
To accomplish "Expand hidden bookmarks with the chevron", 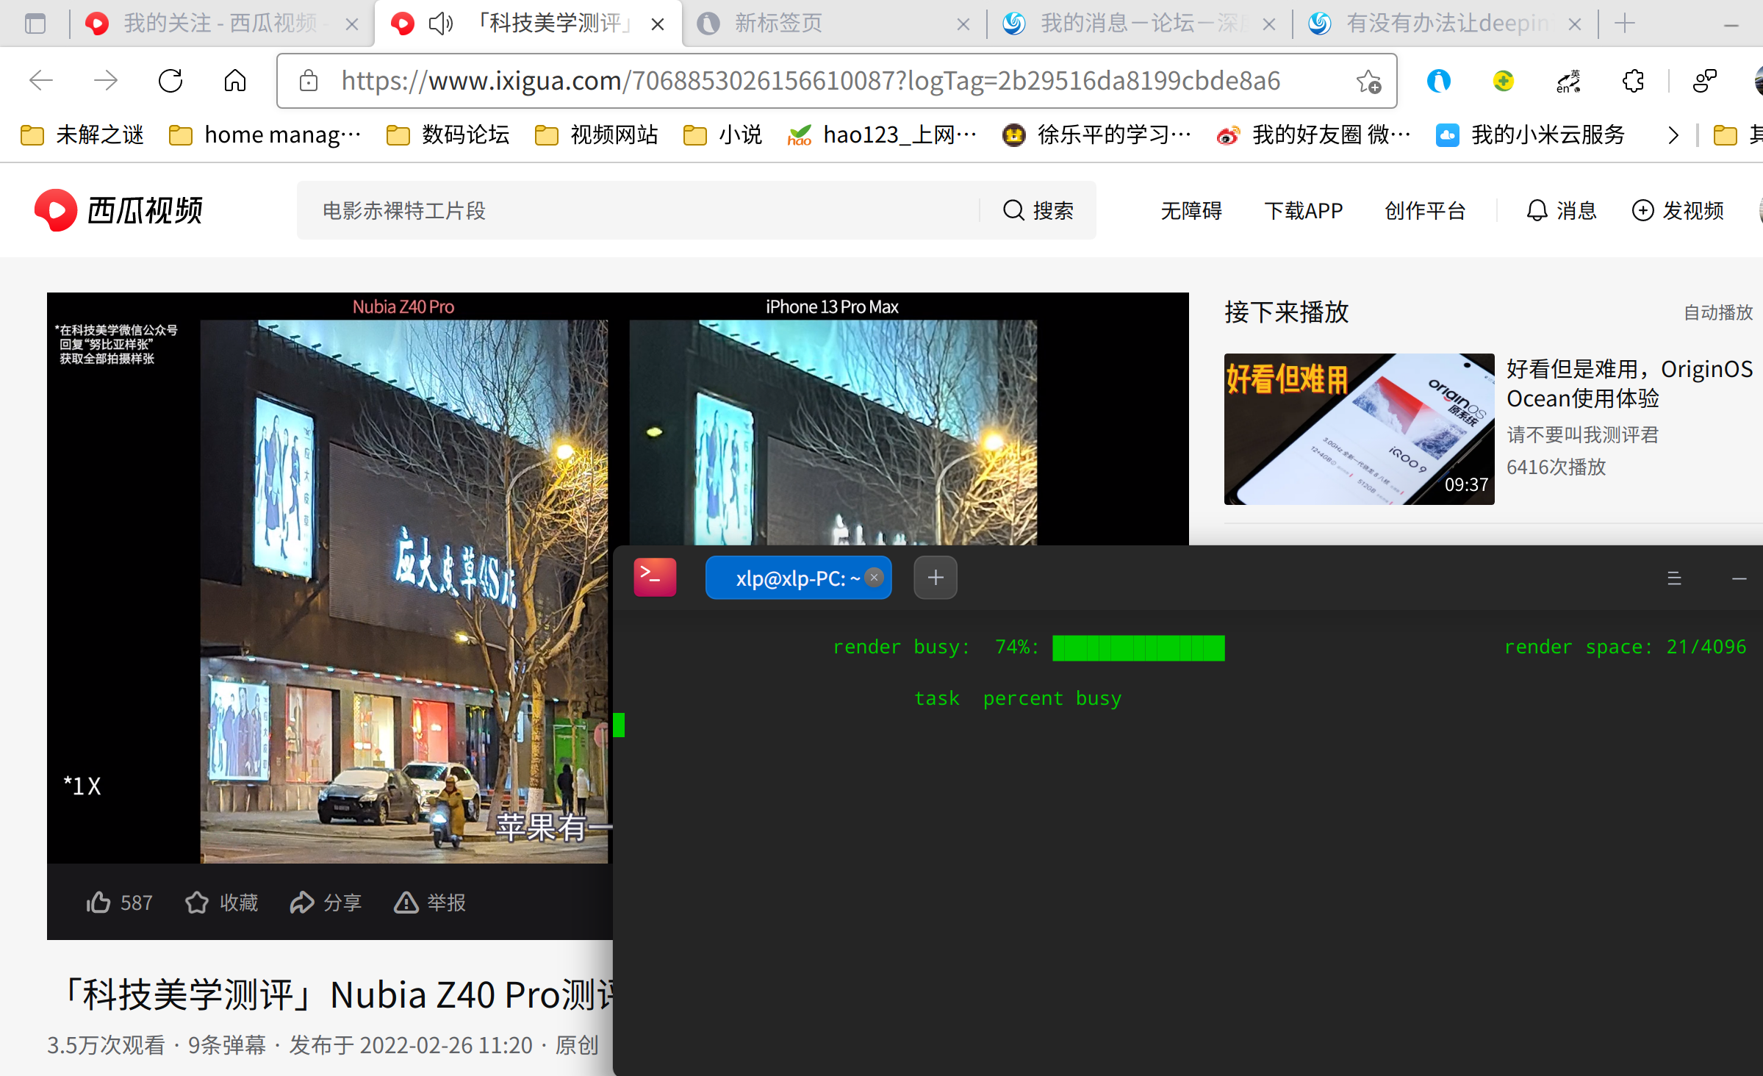I will tap(1673, 134).
